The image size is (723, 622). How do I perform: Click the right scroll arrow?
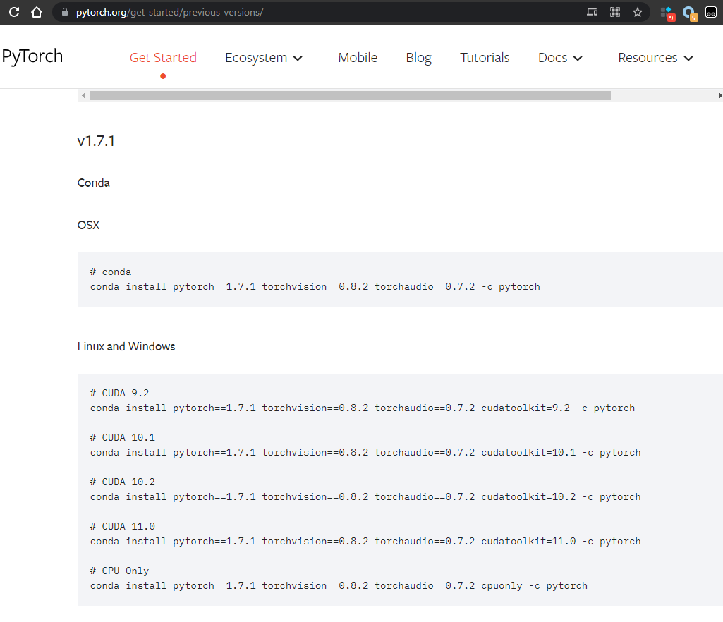[x=719, y=94]
